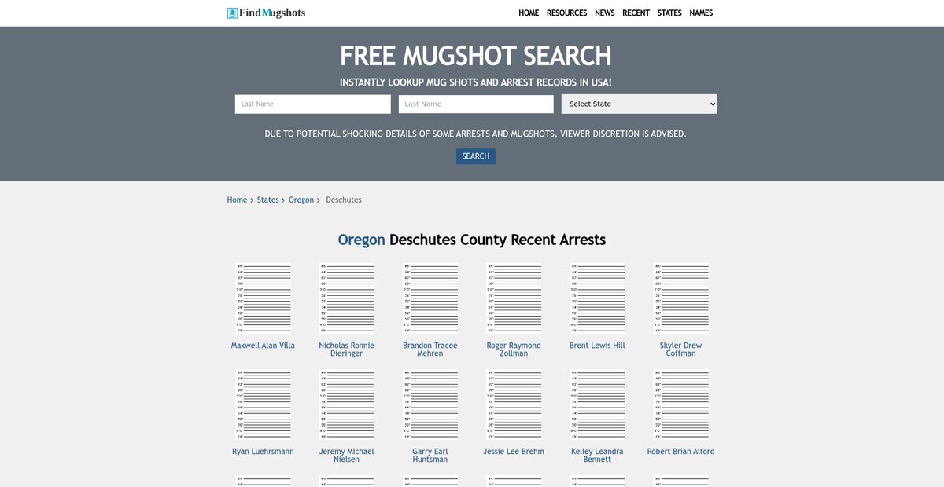Open Brandon Tracee Mehren mugshot thumbnail
Viewport: 944px width, 487px height.
pos(430,298)
